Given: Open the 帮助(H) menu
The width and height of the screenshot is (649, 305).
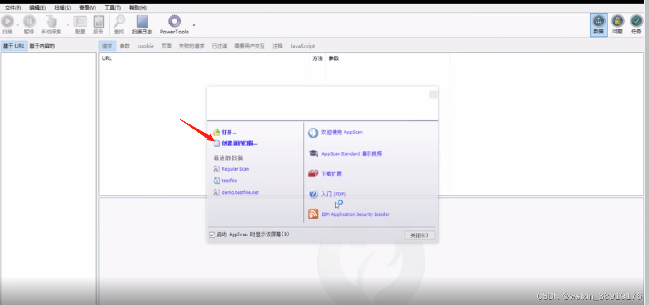Looking at the screenshot, I should [x=138, y=8].
